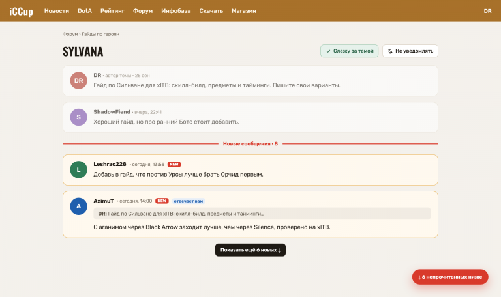Go to the DotA section
Viewport: 501px width, 297px height.
tap(85, 11)
